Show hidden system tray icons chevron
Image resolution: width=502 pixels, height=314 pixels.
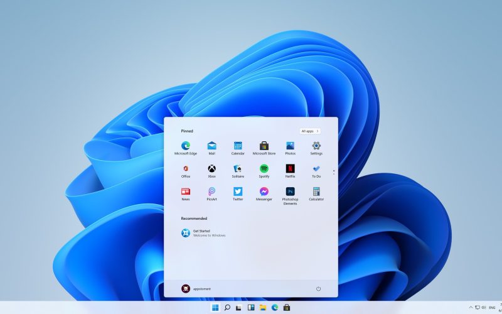[x=471, y=308]
